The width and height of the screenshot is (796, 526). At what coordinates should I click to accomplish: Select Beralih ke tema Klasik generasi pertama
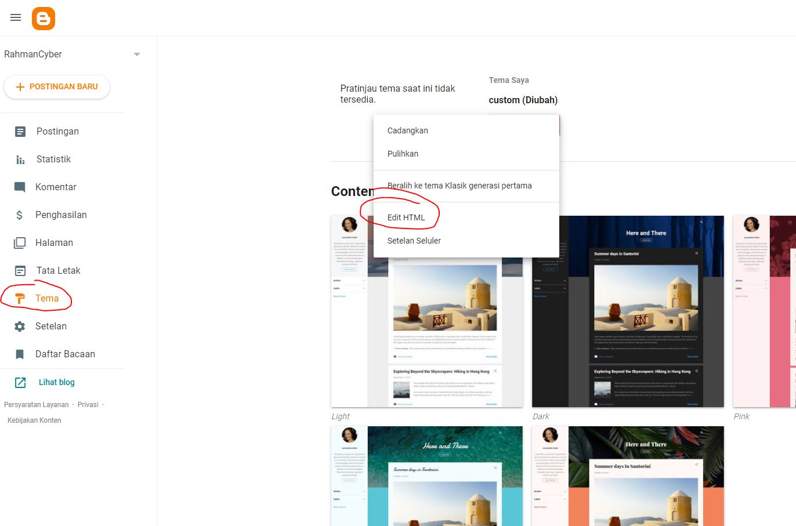(466, 186)
